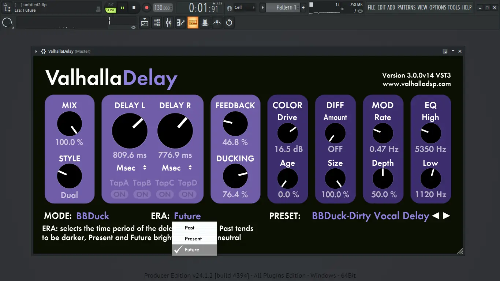Click the ERA Future selector

click(187, 216)
